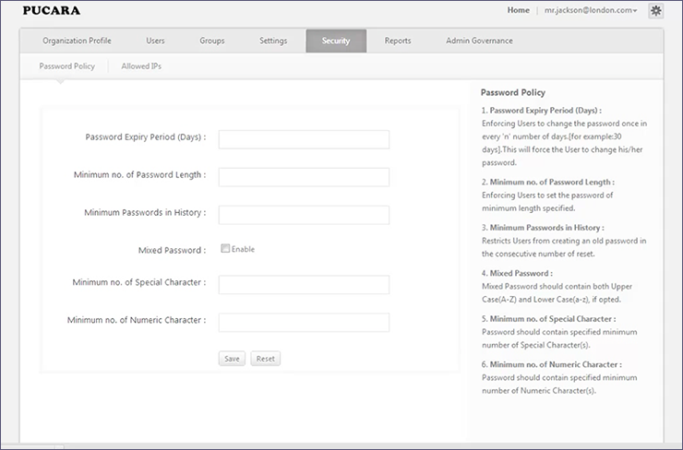The height and width of the screenshot is (450, 683).
Task: Open the Reports tab
Action: (x=398, y=41)
